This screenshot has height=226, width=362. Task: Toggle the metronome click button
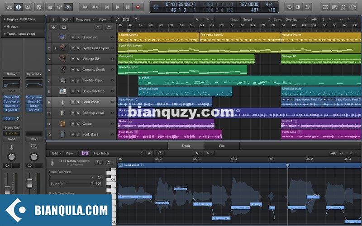307,7
